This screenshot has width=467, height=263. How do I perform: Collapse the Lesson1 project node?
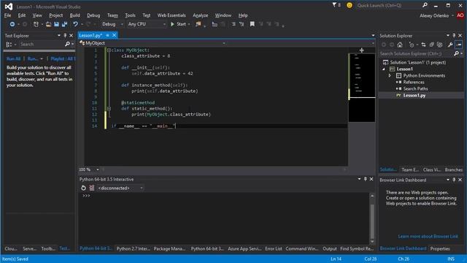pos(384,69)
